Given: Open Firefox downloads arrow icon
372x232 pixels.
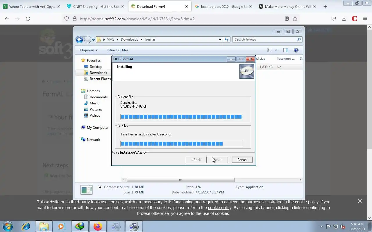Looking at the screenshot, I should [x=344, y=19].
